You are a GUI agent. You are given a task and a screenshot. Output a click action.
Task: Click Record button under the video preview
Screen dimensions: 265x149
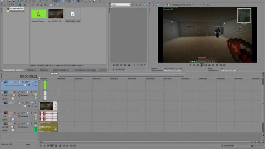[190, 65]
